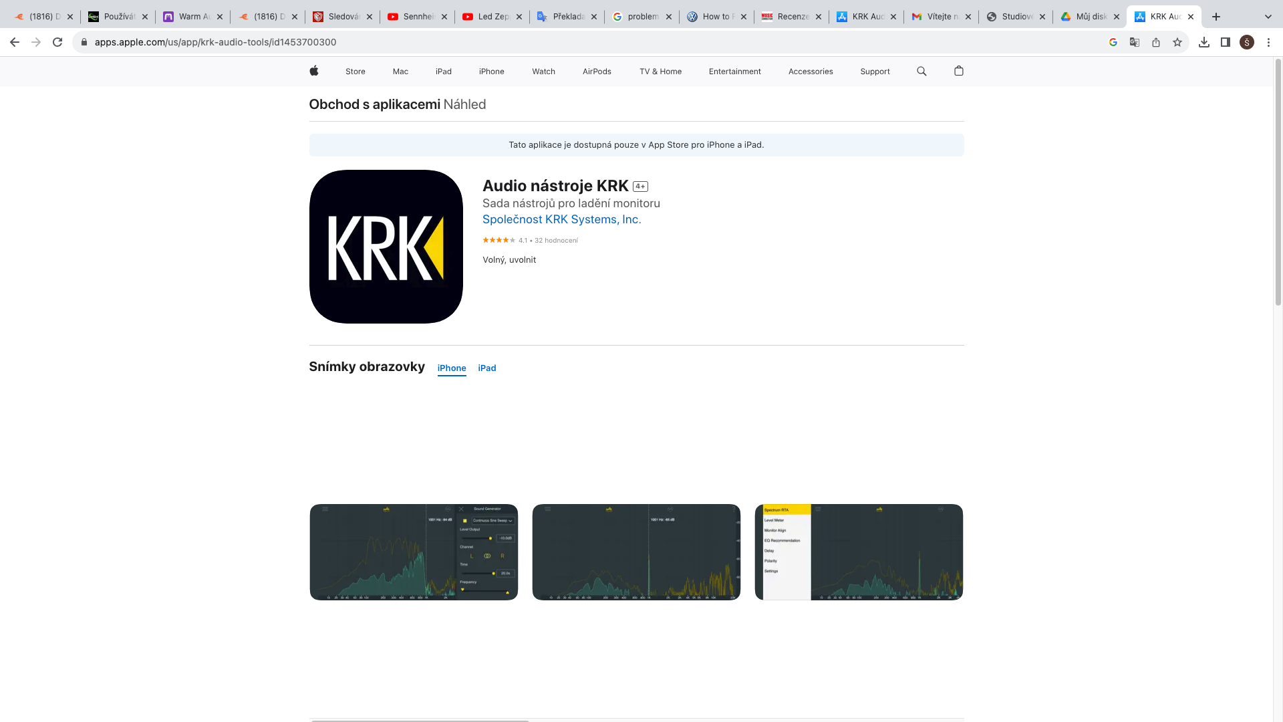Open the Support menu item
Screen dimensions: 1283x722
875,72
